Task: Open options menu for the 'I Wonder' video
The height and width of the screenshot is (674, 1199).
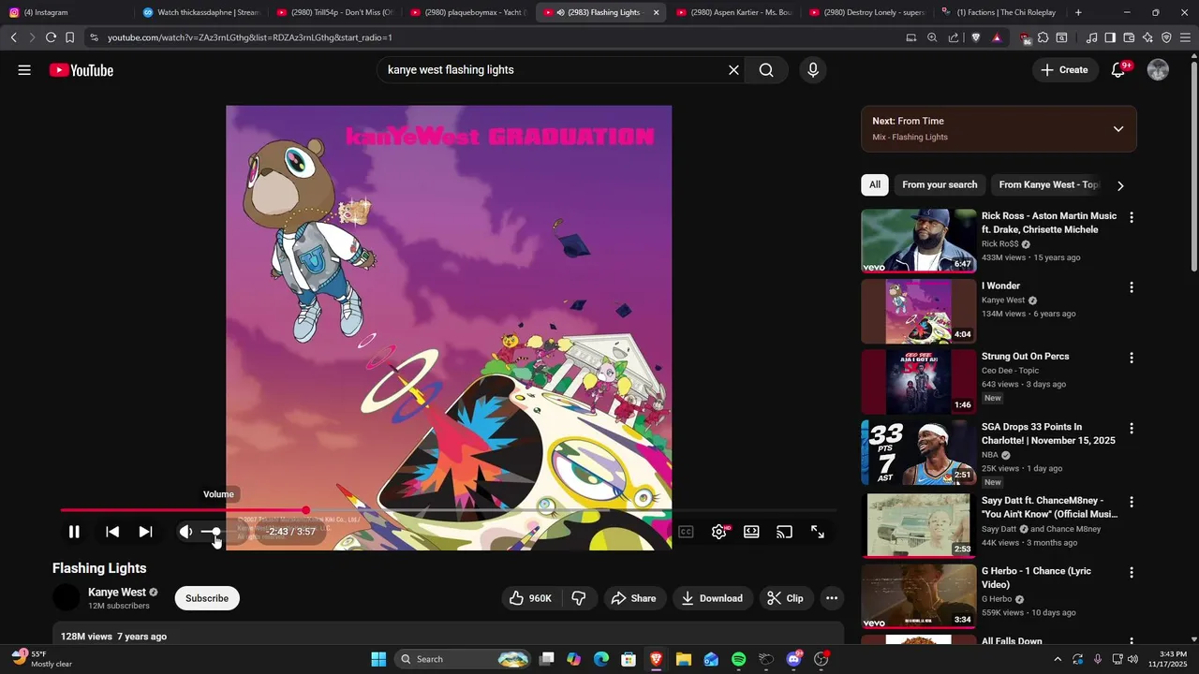Action: [1132, 287]
